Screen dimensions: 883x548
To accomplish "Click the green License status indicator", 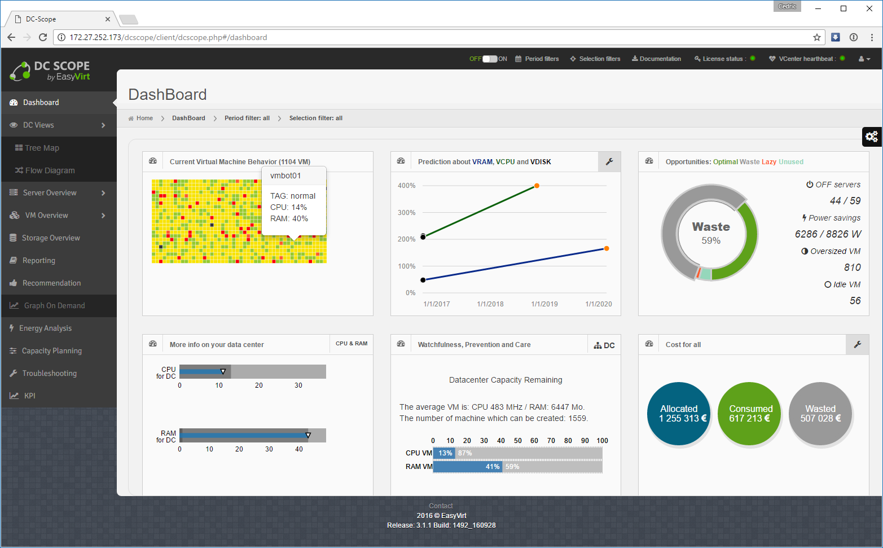I will (x=753, y=59).
